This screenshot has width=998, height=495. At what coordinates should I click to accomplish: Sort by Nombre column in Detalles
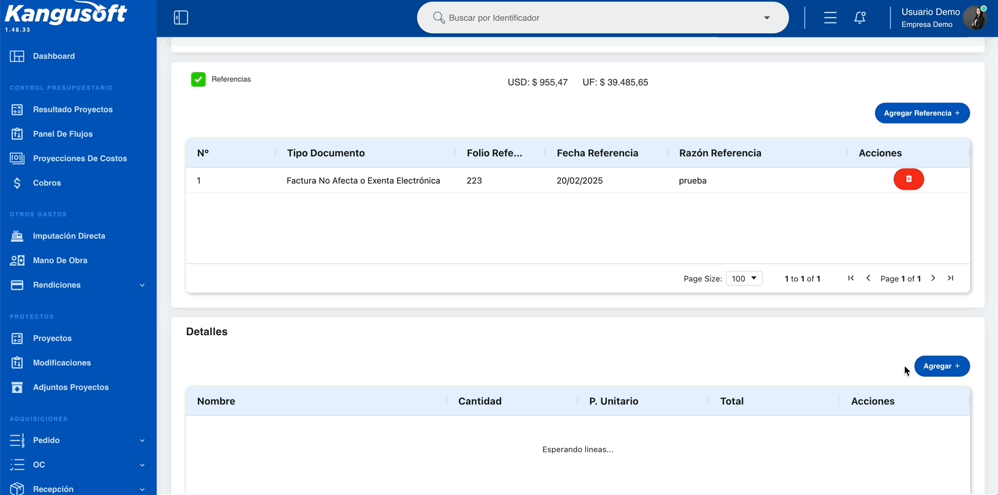(216, 401)
